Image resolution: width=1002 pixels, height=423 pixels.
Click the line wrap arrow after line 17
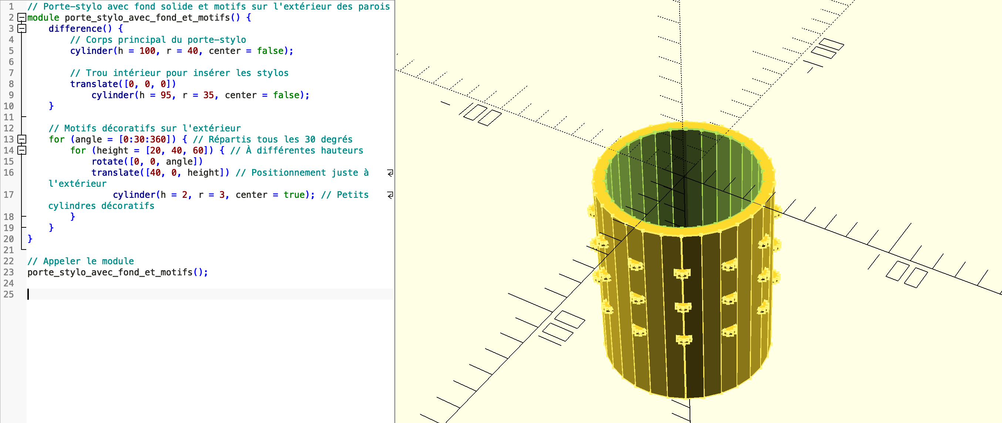click(x=390, y=195)
